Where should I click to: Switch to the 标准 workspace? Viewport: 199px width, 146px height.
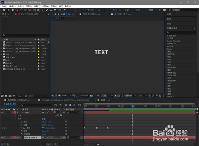[138, 10]
